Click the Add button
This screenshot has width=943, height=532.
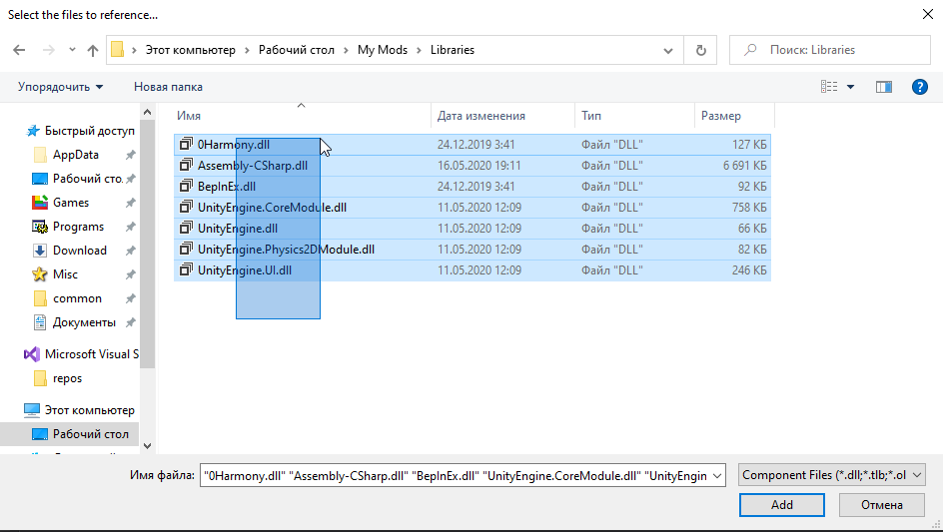pyautogui.click(x=782, y=505)
